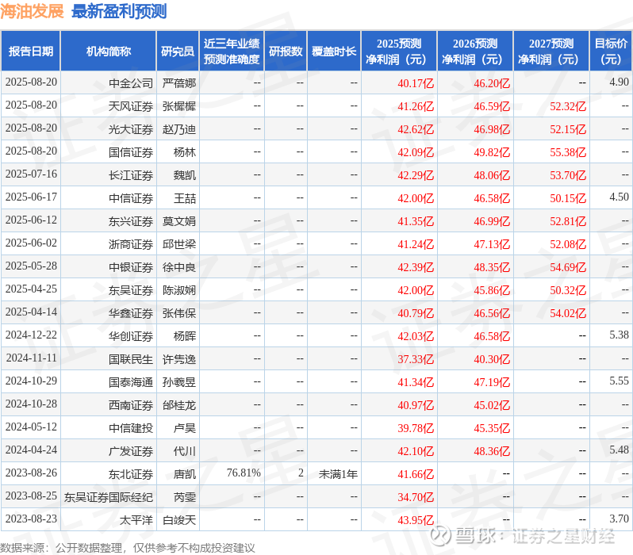The width and height of the screenshot is (633, 555).
Task: Click accuracy value 76.81%
Action: [244, 473]
